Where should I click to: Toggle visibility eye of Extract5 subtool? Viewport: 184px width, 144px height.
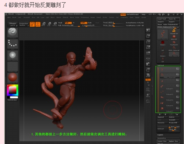coord(178,102)
